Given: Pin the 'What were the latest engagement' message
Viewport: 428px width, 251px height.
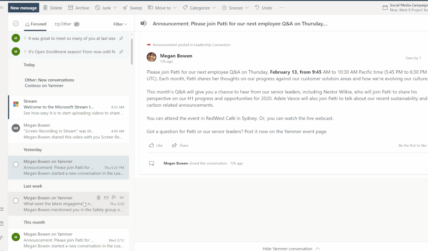Looking at the screenshot, I should [122, 197].
